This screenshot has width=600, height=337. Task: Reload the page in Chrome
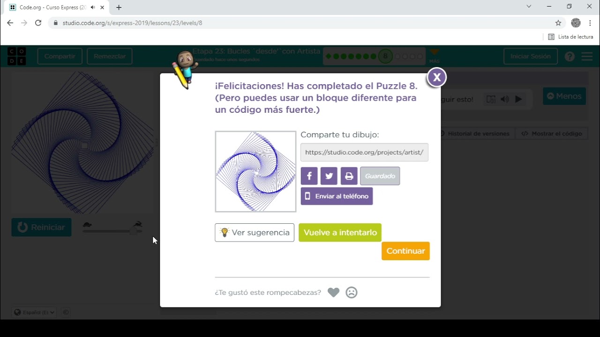pos(38,23)
